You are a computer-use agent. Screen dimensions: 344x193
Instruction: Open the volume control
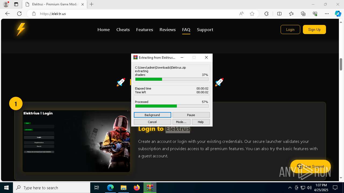(x=309, y=188)
